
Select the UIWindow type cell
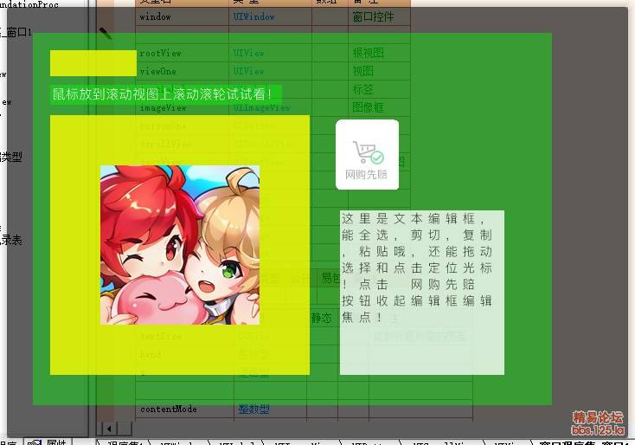pyautogui.click(x=270, y=17)
